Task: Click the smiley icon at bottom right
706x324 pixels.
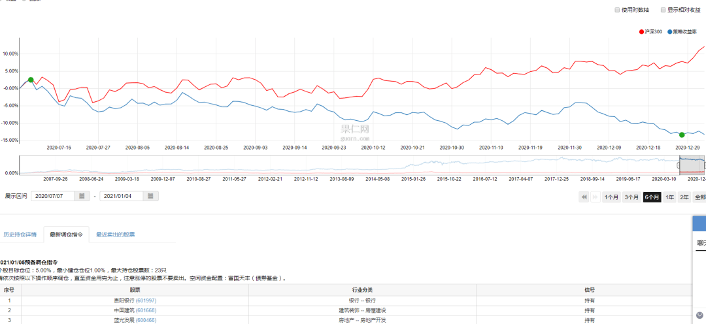Action: coord(699,315)
